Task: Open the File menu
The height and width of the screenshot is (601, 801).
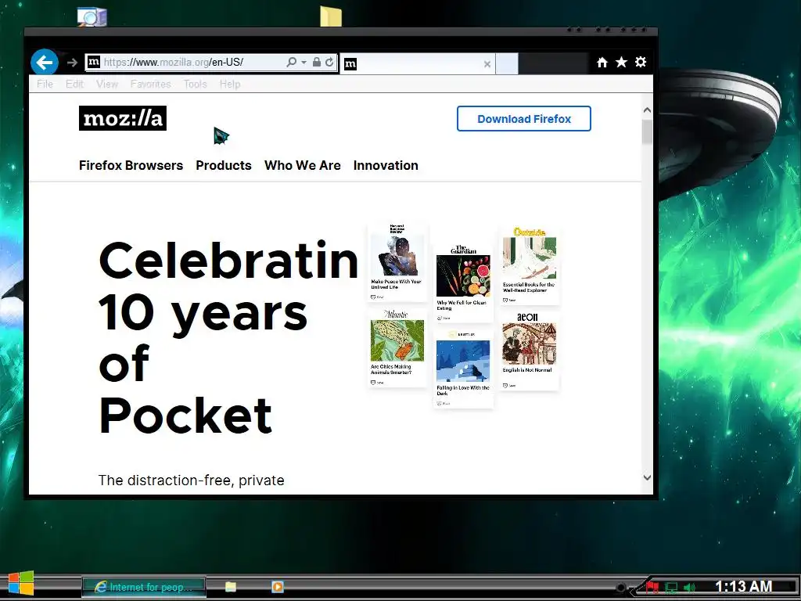Action: (45, 84)
